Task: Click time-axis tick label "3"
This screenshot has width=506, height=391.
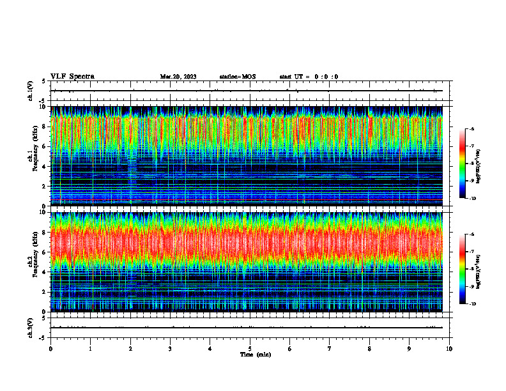Action: point(170,349)
